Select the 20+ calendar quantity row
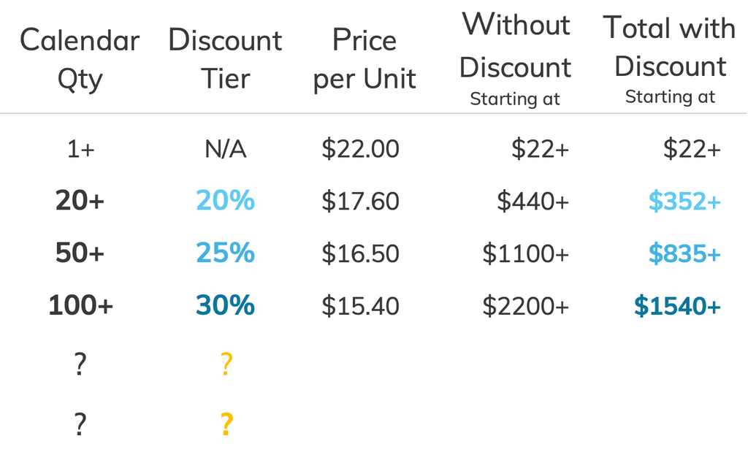Screen dimensions: 748x471 pos(80,201)
